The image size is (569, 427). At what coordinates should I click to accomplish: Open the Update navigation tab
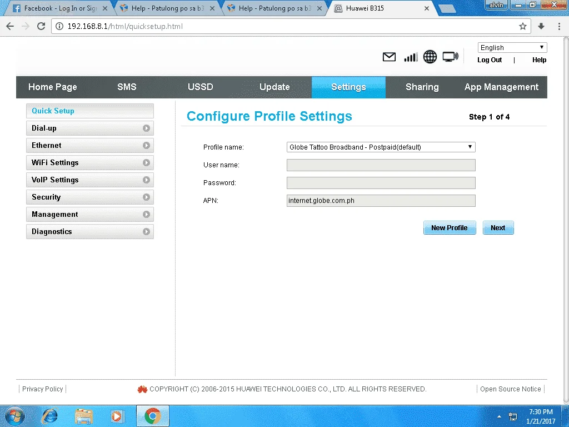click(274, 87)
